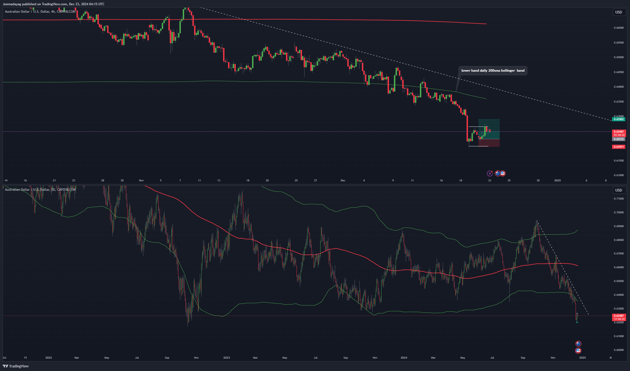Click the 0.70000 price axis label

(x=619, y=213)
